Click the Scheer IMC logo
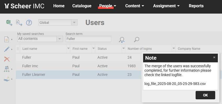The image size is (222, 104). [24, 6]
